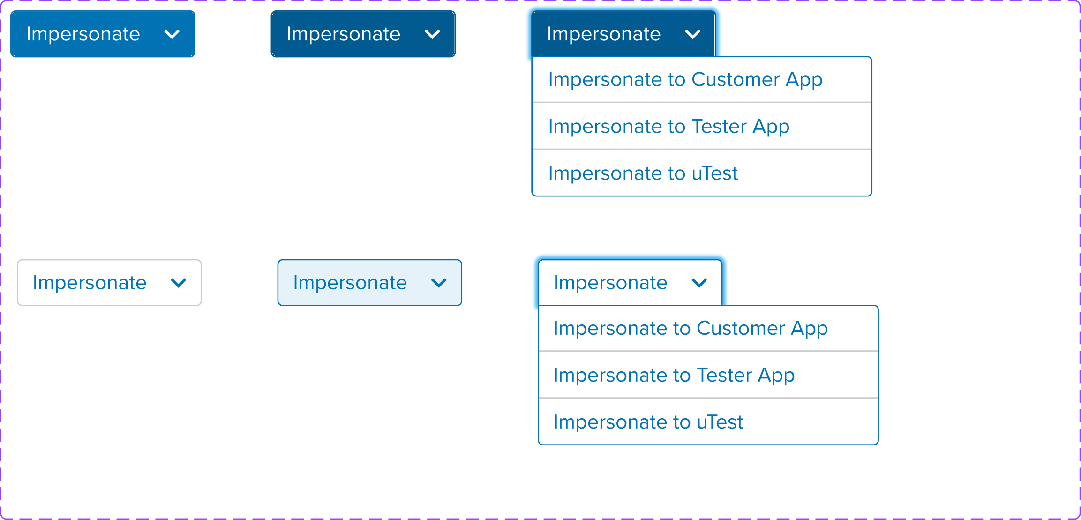Open the white outlined Impersonate dropdown
The image size is (1081, 520).
click(x=109, y=283)
